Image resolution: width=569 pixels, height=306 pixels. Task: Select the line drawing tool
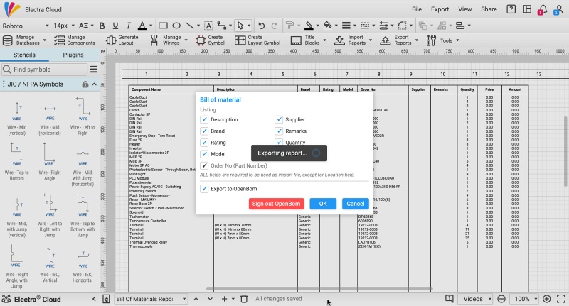click(189, 26)
